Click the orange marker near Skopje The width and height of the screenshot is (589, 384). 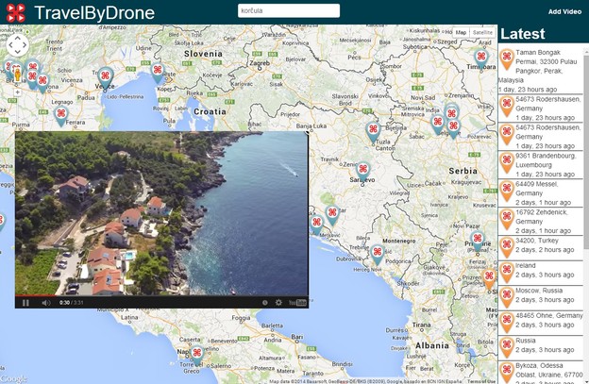pyautogui.click(x=489, y=278)
